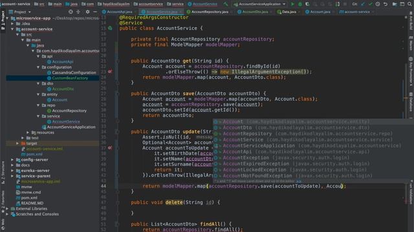Collapse the configuration package
Screen dimensions: 414x232
(x=38, y=67)
